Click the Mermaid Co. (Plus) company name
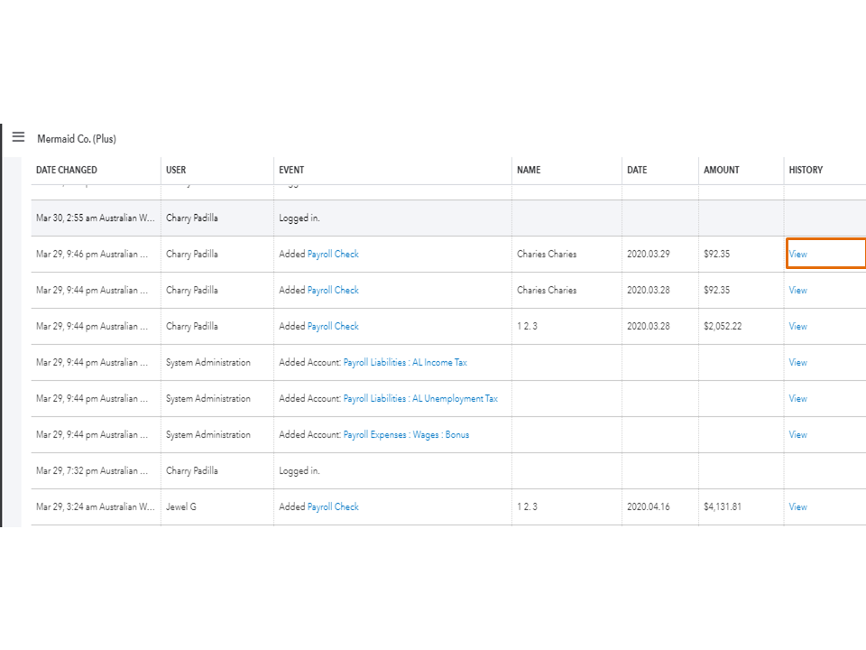866x650 pixels. (77, 139)
